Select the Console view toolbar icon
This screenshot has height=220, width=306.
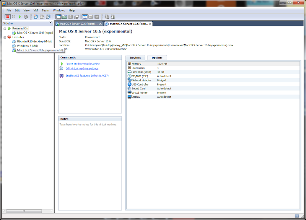[97, 17]
